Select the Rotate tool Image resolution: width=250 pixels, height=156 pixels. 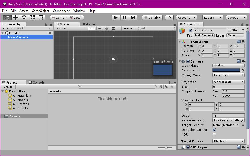click(24, 18)
